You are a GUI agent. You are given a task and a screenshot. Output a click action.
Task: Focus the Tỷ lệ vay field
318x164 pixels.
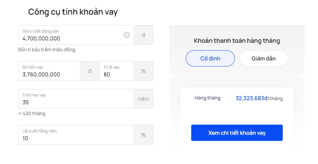(117, 71)
